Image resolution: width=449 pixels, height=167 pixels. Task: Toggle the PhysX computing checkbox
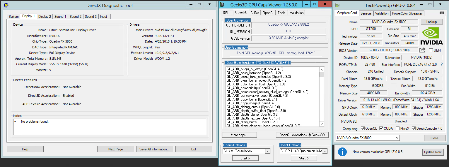pos(397,128)
